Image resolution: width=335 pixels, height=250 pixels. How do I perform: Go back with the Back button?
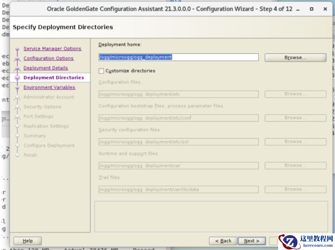(x=223, y=241)
